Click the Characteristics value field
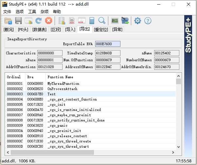The height and width of the screenshot is (165, 197). [x=50, y=53]
